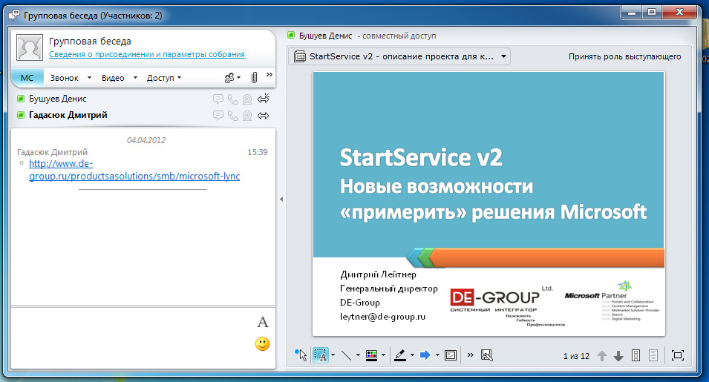The image size is (709, 382).
Task: Expand the Видео dropdown arrow
Action: point(135,78)
